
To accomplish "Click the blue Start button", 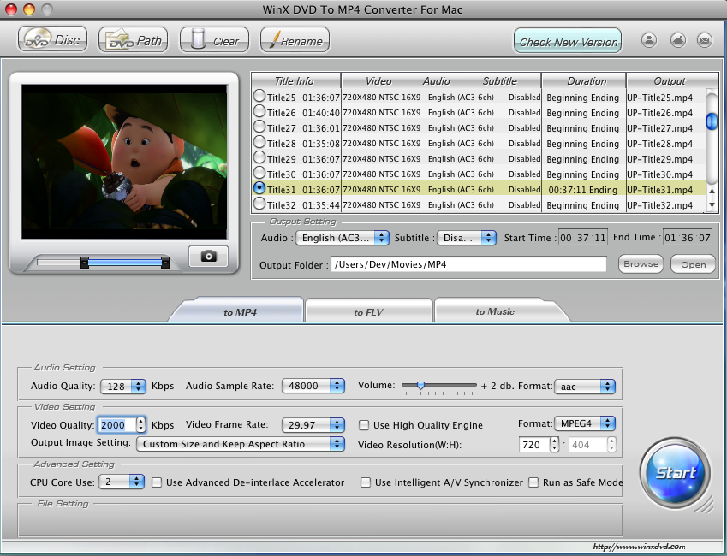I will (675, 473).
